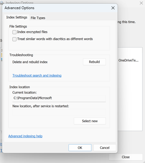The width and height of the screenshot is (145, 163).
Task: Click the Delete and rebuild index label
Action: 30,62
